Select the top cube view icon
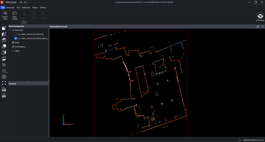 point(4,28)
